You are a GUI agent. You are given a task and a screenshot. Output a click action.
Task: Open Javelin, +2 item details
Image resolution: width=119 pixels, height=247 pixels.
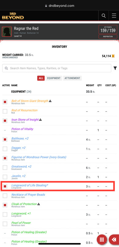click(18, 176)
